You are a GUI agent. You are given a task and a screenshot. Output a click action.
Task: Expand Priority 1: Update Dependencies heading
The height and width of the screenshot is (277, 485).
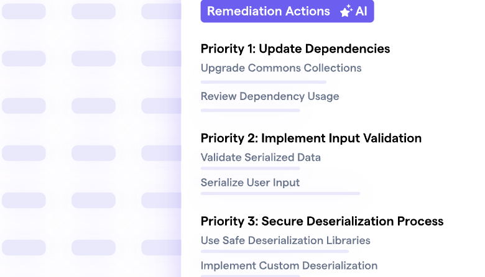click(x=295, y=49)
